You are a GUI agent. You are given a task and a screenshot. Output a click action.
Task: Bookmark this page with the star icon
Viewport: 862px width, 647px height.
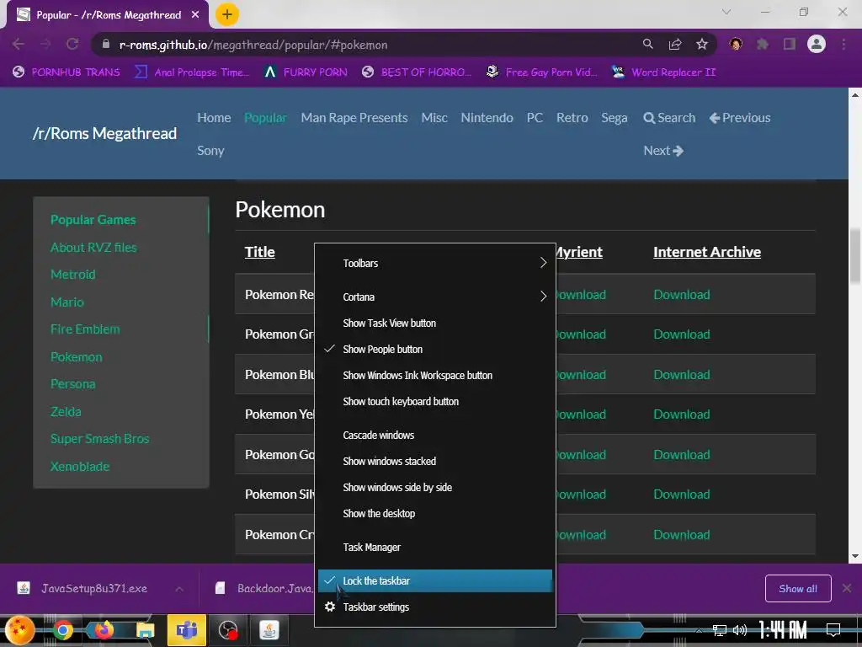[702, 44]
